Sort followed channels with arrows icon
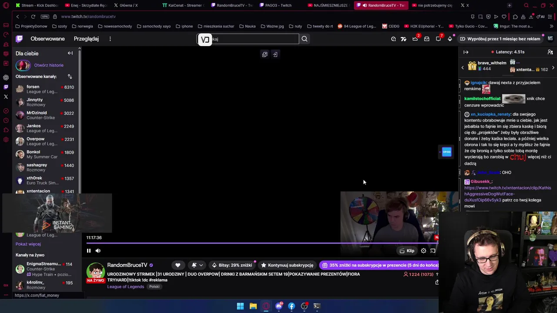This screenshot has width=557, height=313. (70, 77)
